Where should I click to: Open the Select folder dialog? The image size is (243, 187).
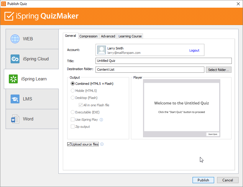click(219, 69)
